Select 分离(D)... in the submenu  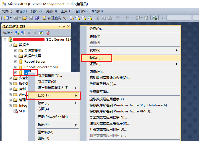click(x=96, y=29)
